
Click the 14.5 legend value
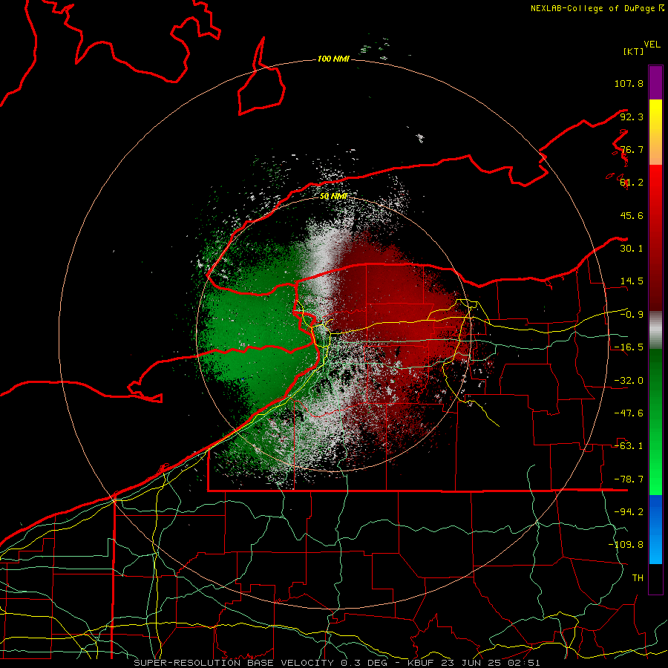(x=632, y=281)
